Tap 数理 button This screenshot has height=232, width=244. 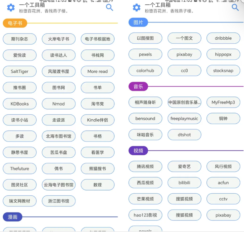[98, 185]
